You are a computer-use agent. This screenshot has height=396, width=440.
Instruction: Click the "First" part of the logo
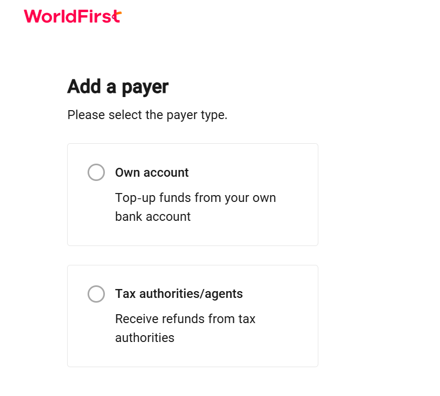99,16
